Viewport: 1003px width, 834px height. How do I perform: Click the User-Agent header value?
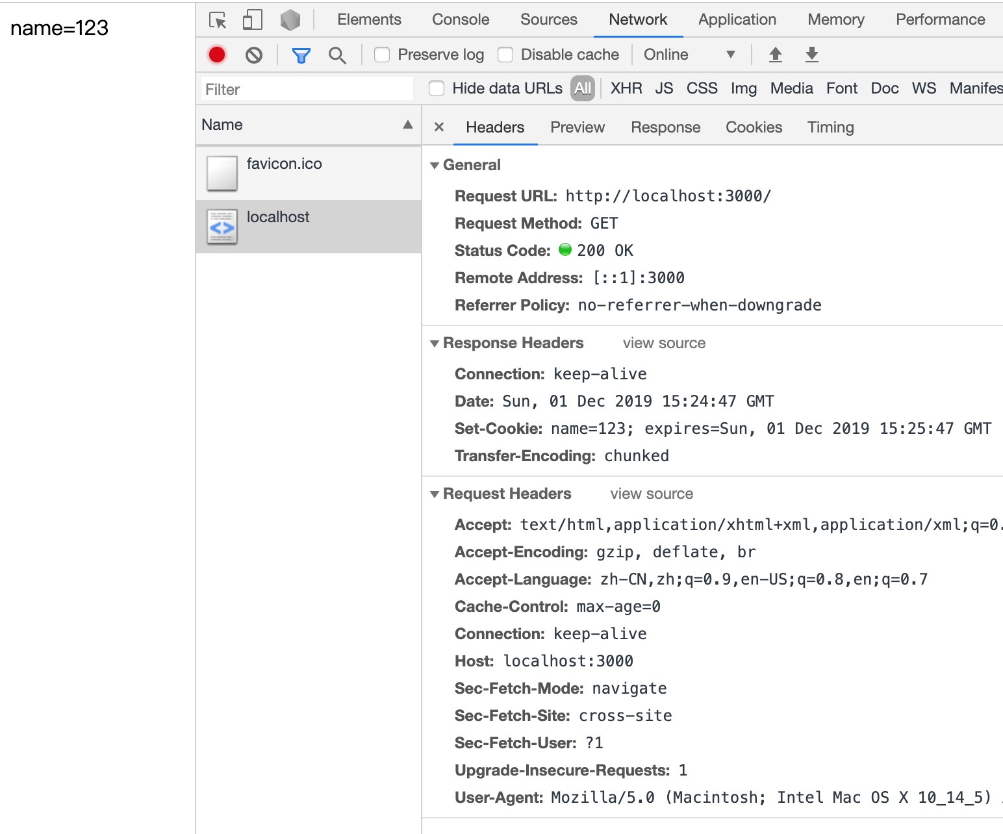coord(776,798)
